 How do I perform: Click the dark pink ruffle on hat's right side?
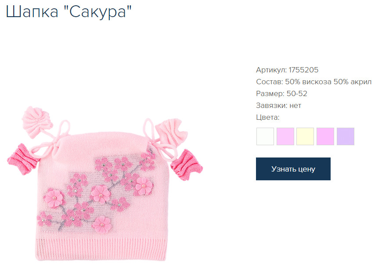click(x=187, y=165)
